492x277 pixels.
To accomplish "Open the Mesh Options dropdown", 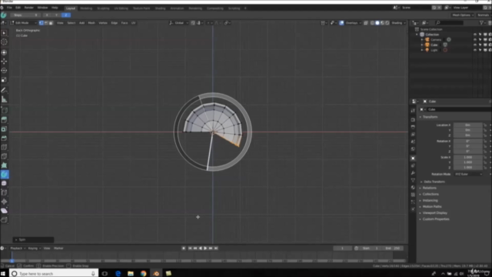I will point(463,15).
